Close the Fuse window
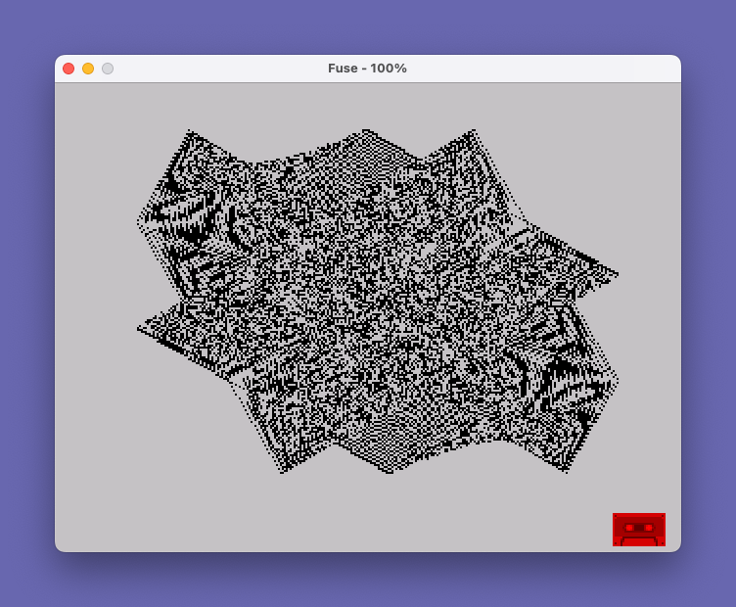 [69, 69]
